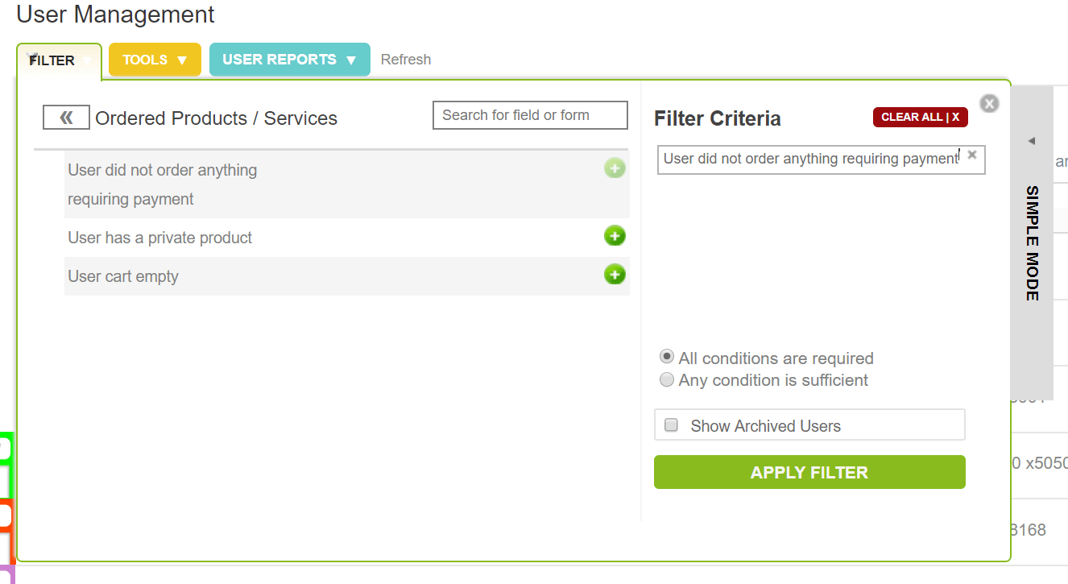The height and width of the screenshot is (584, 1068).
Task: Select 'All conditions are required' radio
Action: (x=667, y=357)
